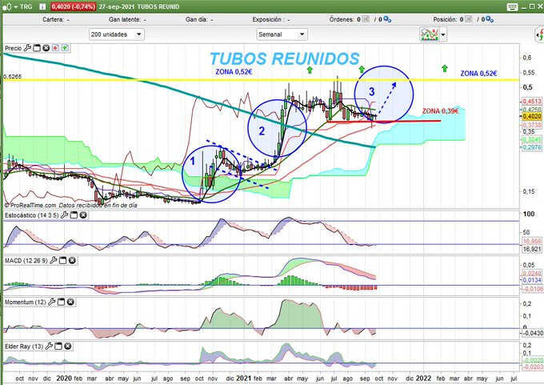544x385 pixels.
Task: Click the Elder Ray (13) label
Action: pos(24,346)
